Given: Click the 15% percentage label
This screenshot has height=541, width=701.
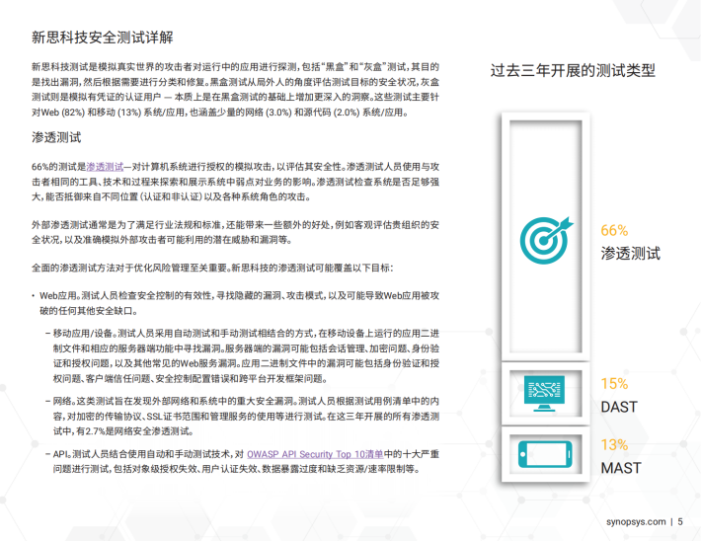Looking at the screenshot, I should click(614, 384).
